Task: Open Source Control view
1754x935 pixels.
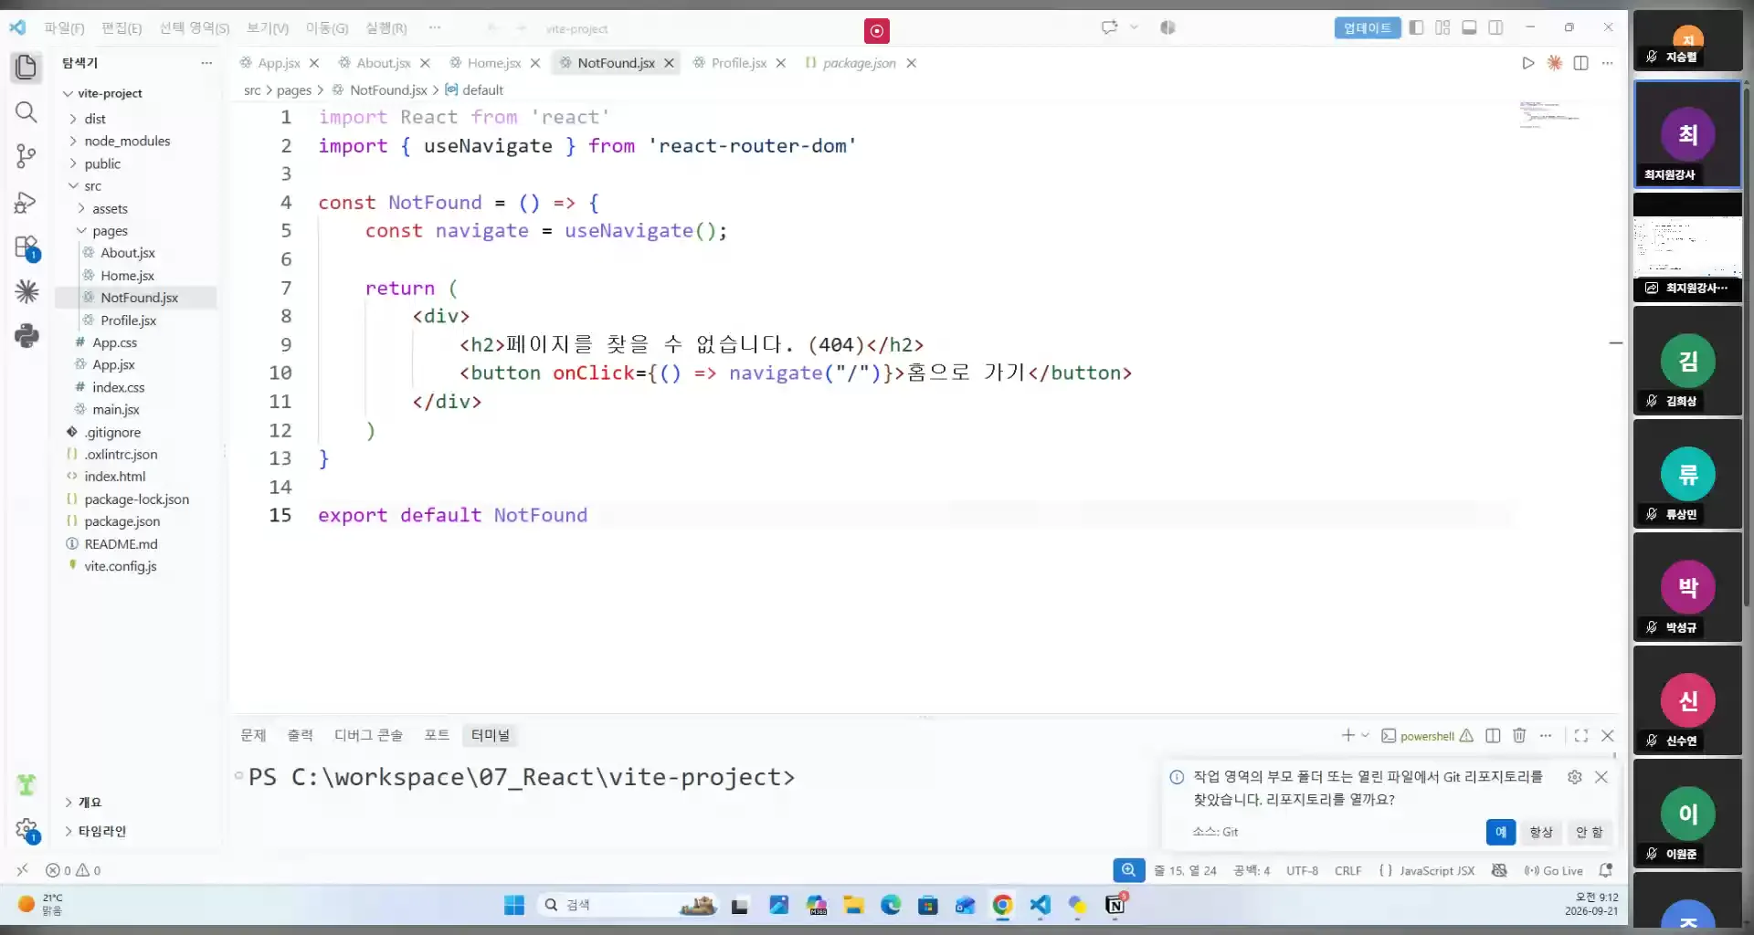Action: coord(26,156)
